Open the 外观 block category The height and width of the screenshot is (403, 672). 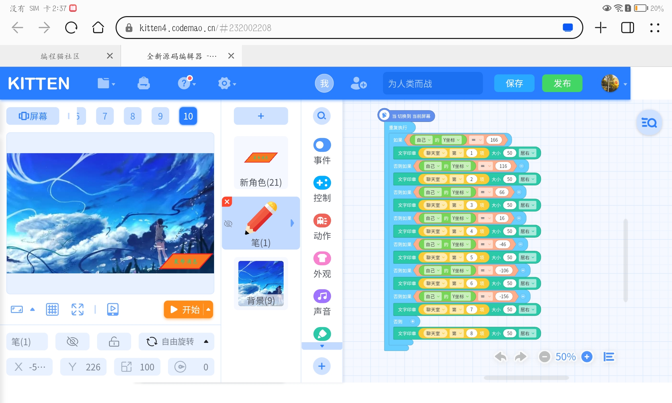pos(322,265)
